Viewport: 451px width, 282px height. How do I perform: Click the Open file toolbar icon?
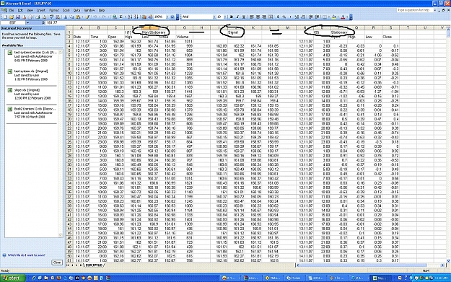tap(12, 17)
